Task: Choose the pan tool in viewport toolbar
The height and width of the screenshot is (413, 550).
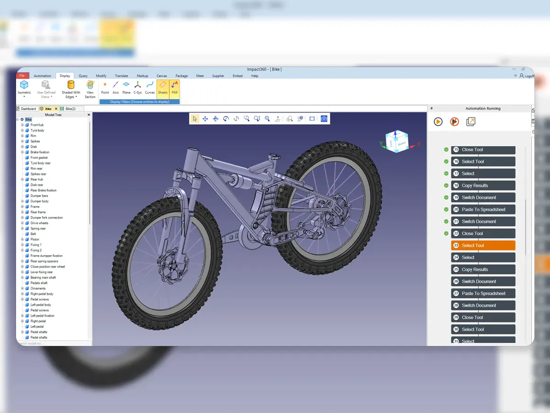Action: pos(205,118)
